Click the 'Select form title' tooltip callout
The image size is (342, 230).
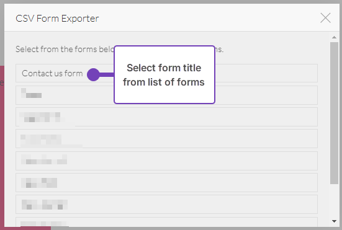click(164, 75)
